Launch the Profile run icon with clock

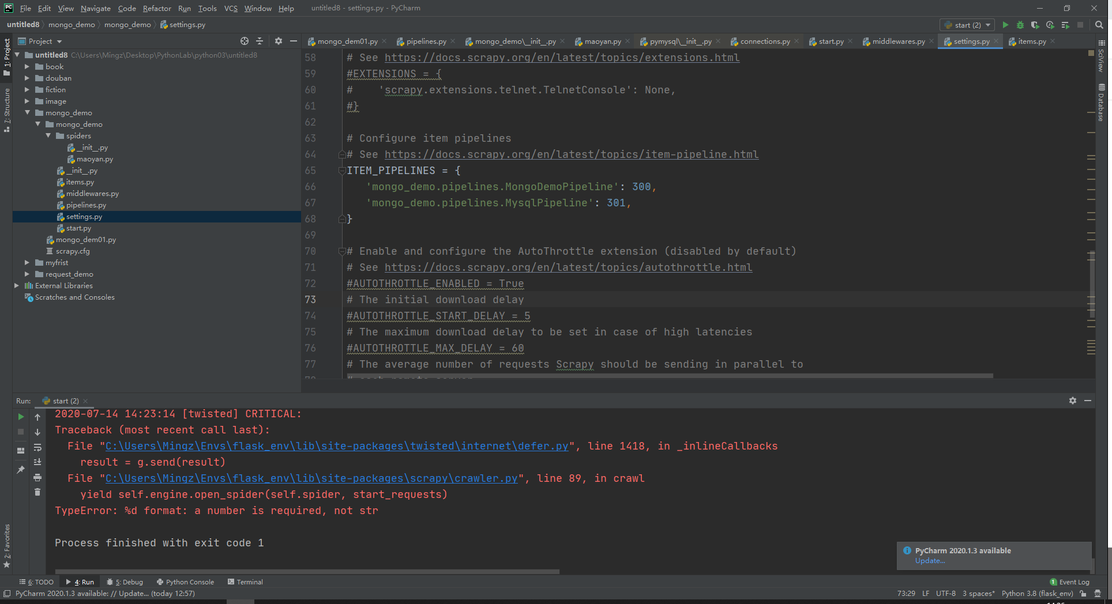pos(1050,25)
